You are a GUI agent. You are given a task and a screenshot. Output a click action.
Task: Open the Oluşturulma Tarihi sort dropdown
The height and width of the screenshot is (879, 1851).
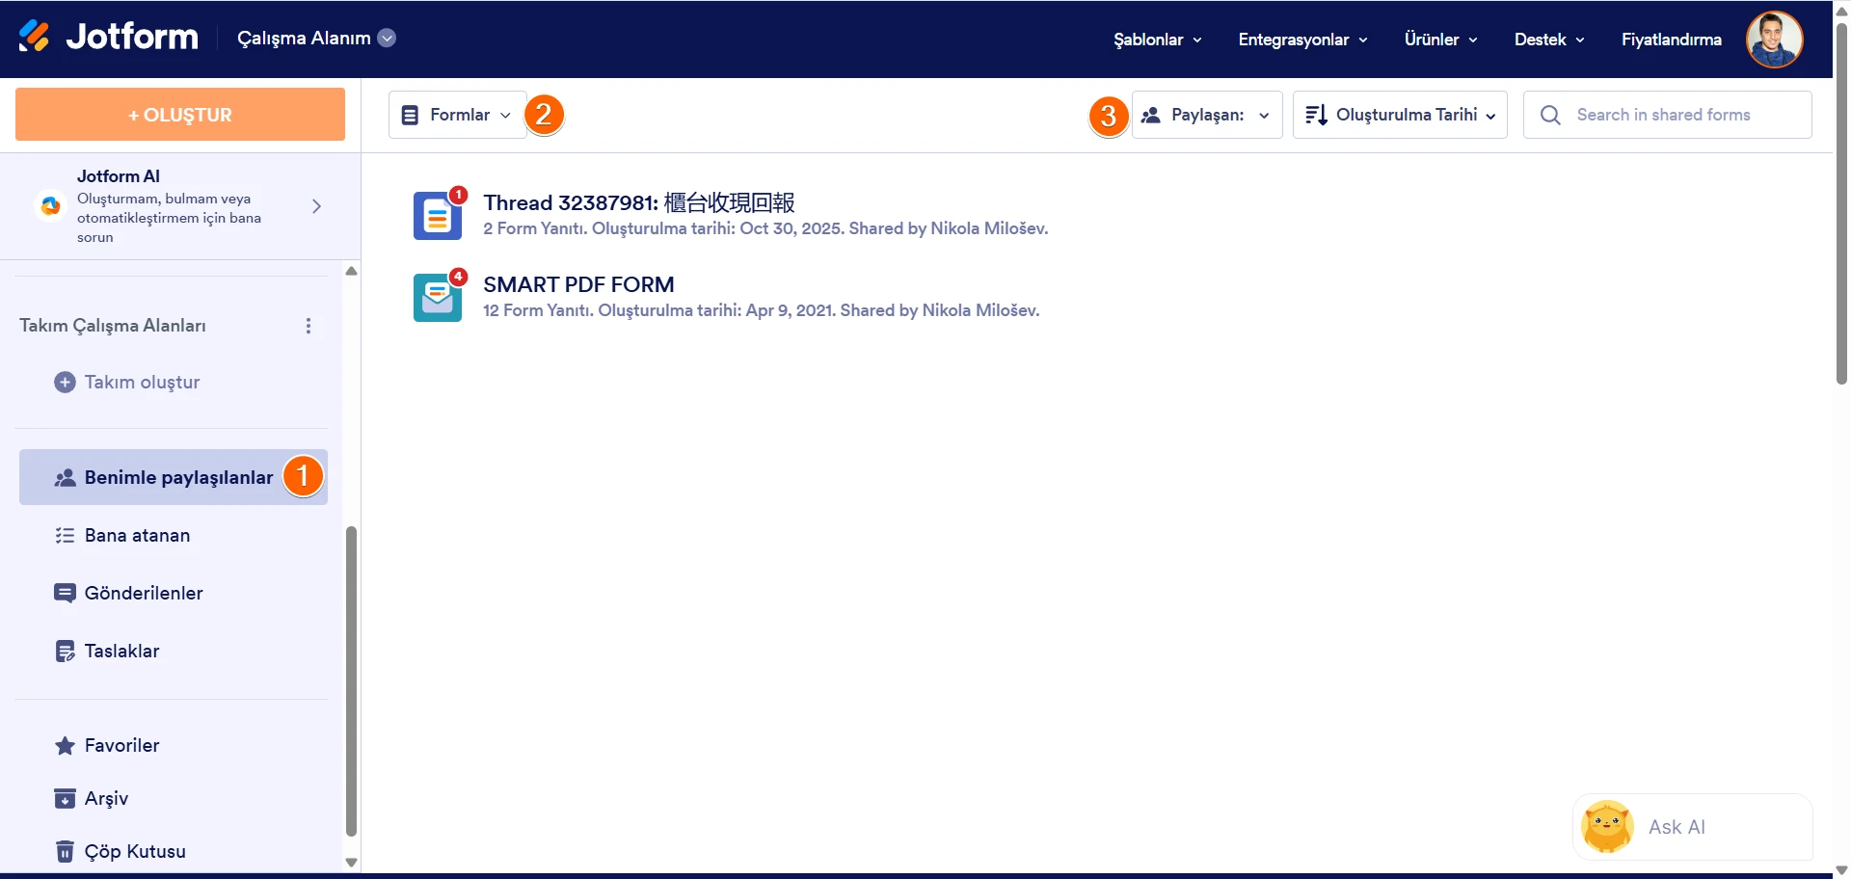[x=1400, y=114]
